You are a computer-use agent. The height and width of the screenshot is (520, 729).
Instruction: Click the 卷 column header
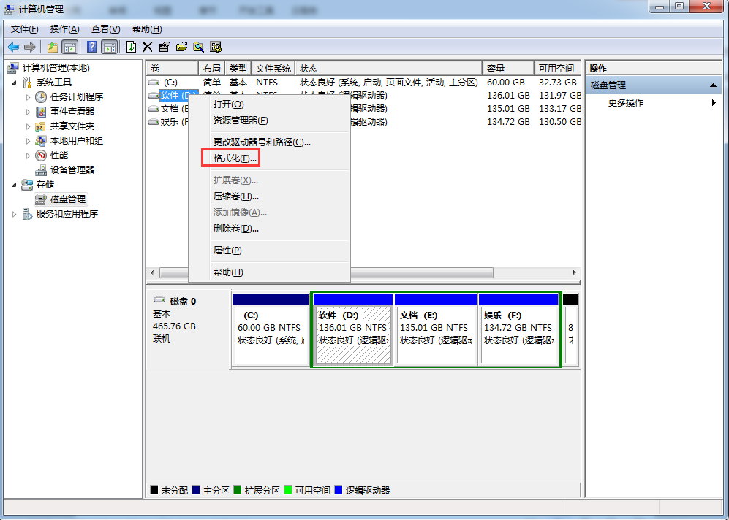pos(173,68)
